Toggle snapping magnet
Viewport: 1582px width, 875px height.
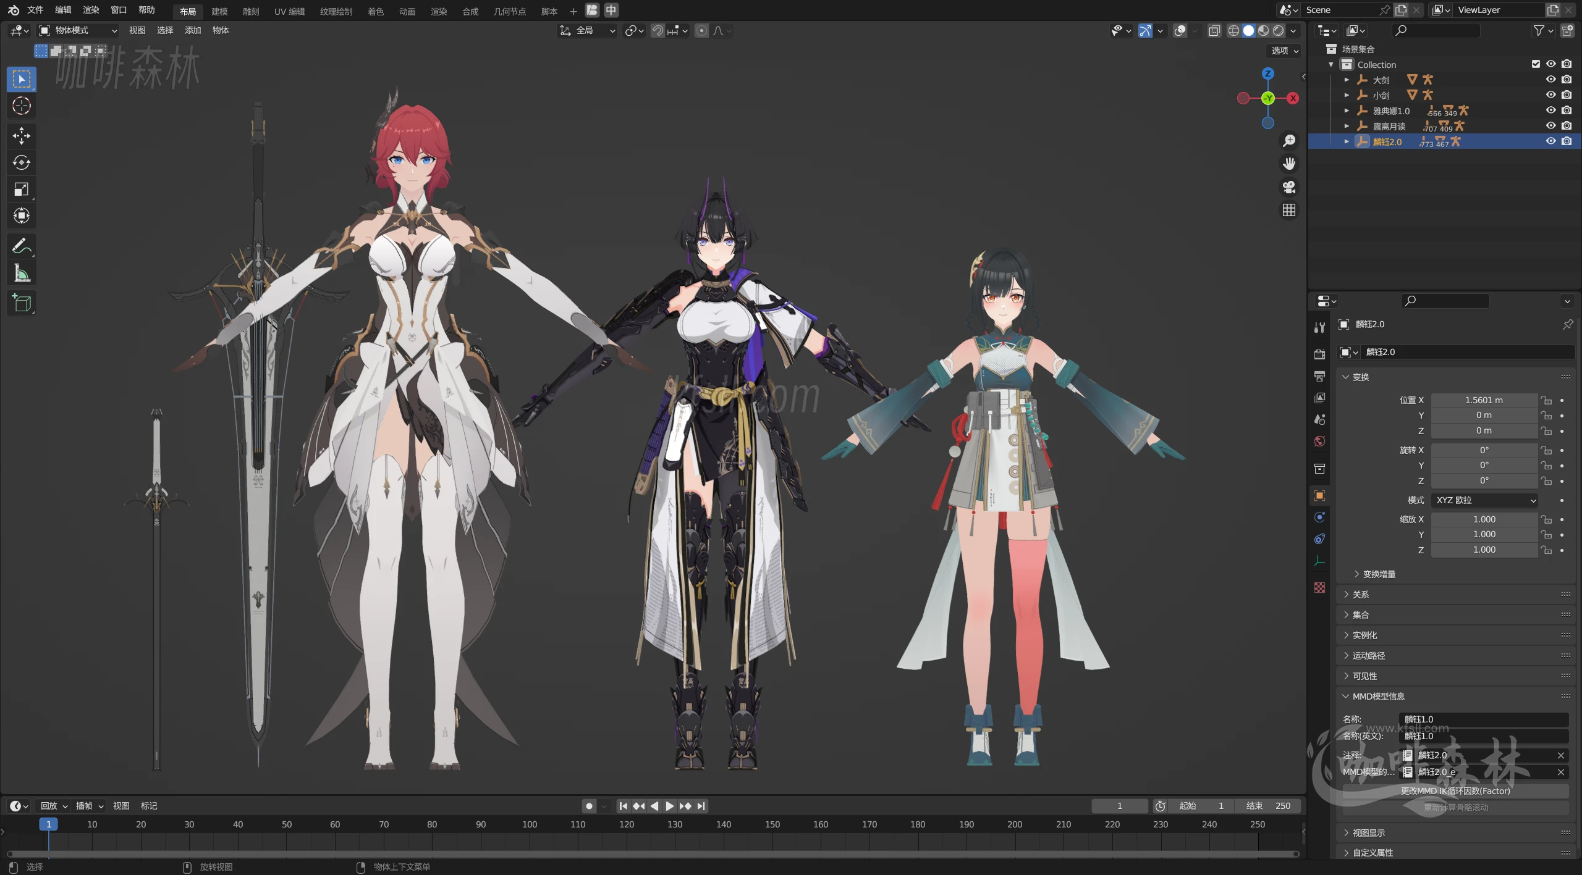(x=658, y=30)
